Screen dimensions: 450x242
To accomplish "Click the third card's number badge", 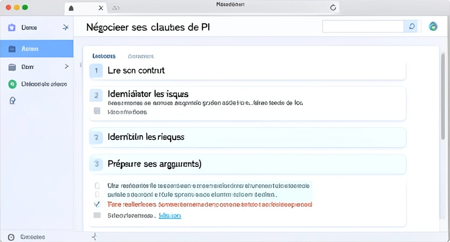I will coord(96,137).
